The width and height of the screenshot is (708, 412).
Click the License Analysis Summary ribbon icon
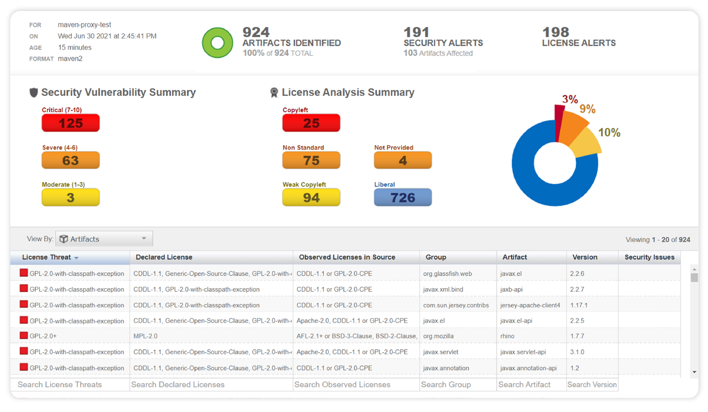click(274, 92)
